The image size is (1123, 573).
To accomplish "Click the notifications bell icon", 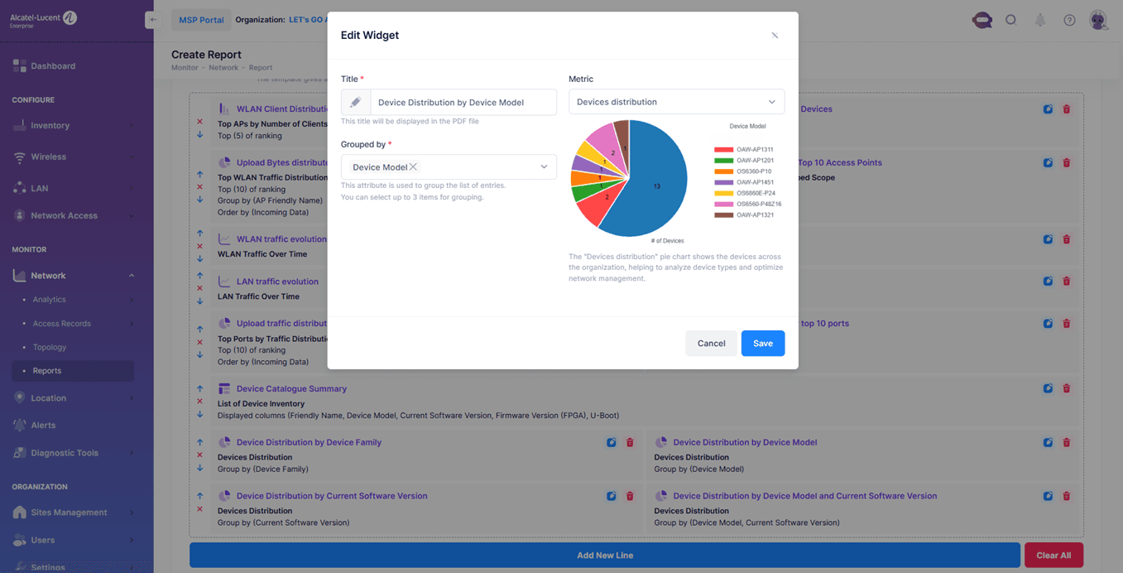I will click(1040, 20).
